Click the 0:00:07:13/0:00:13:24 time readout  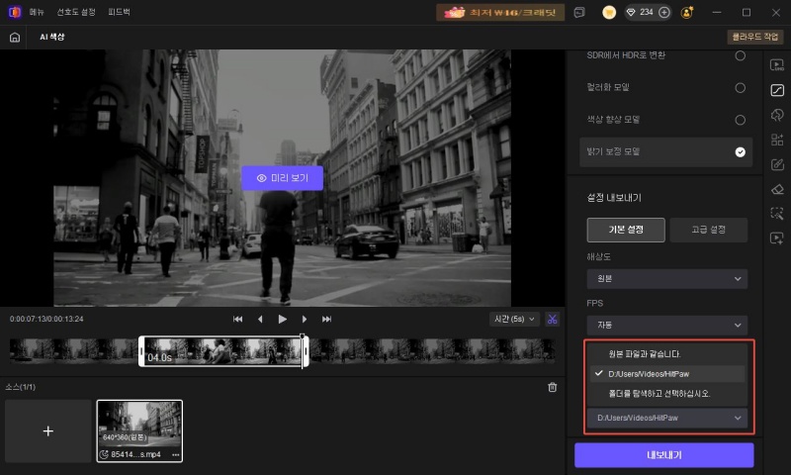pyautogui.click(x=46, y=319)
